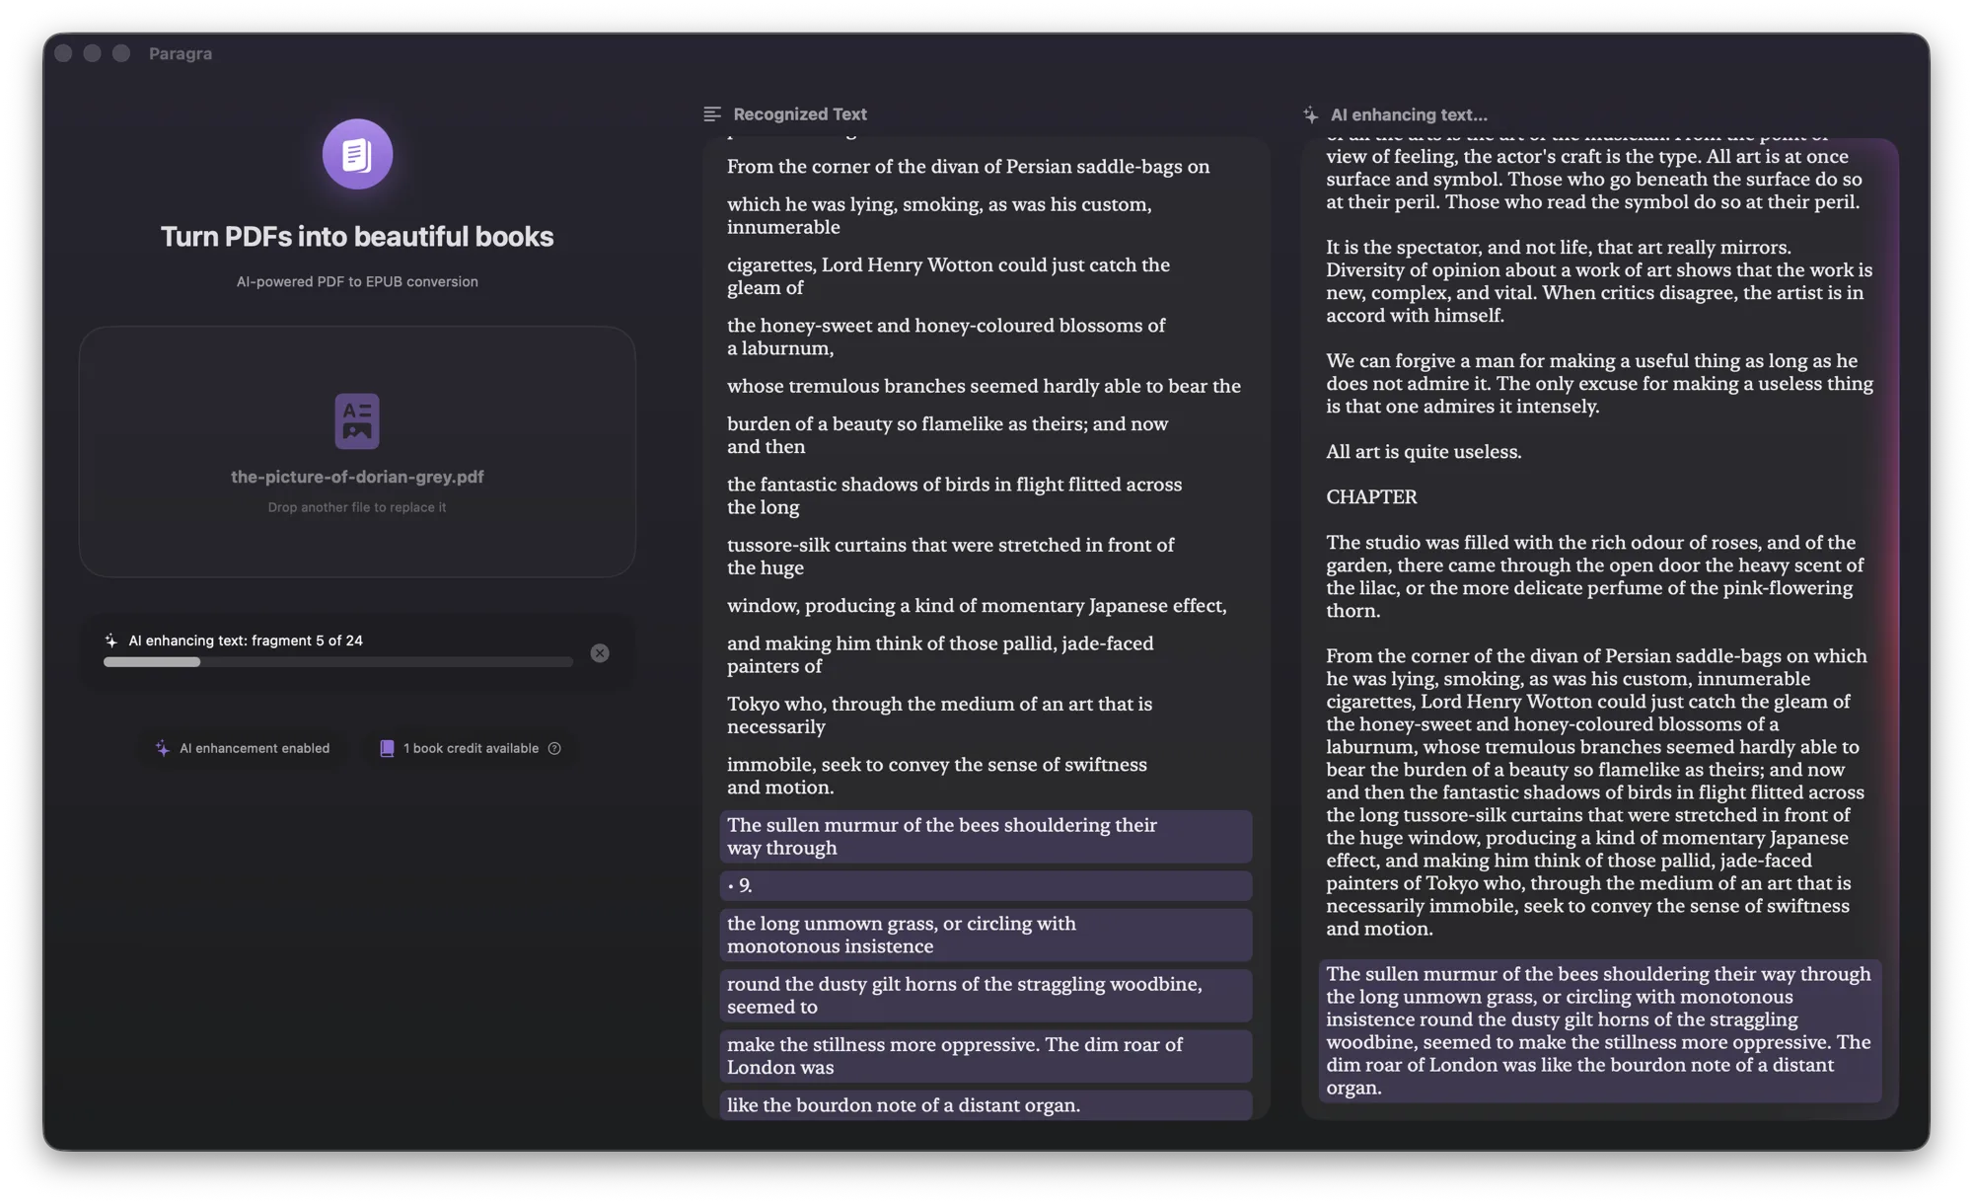Cancel the AI enhancing progress with the X button
Image resolution: width=1973 pixels, height=1204 pixels.
(600, 653)
